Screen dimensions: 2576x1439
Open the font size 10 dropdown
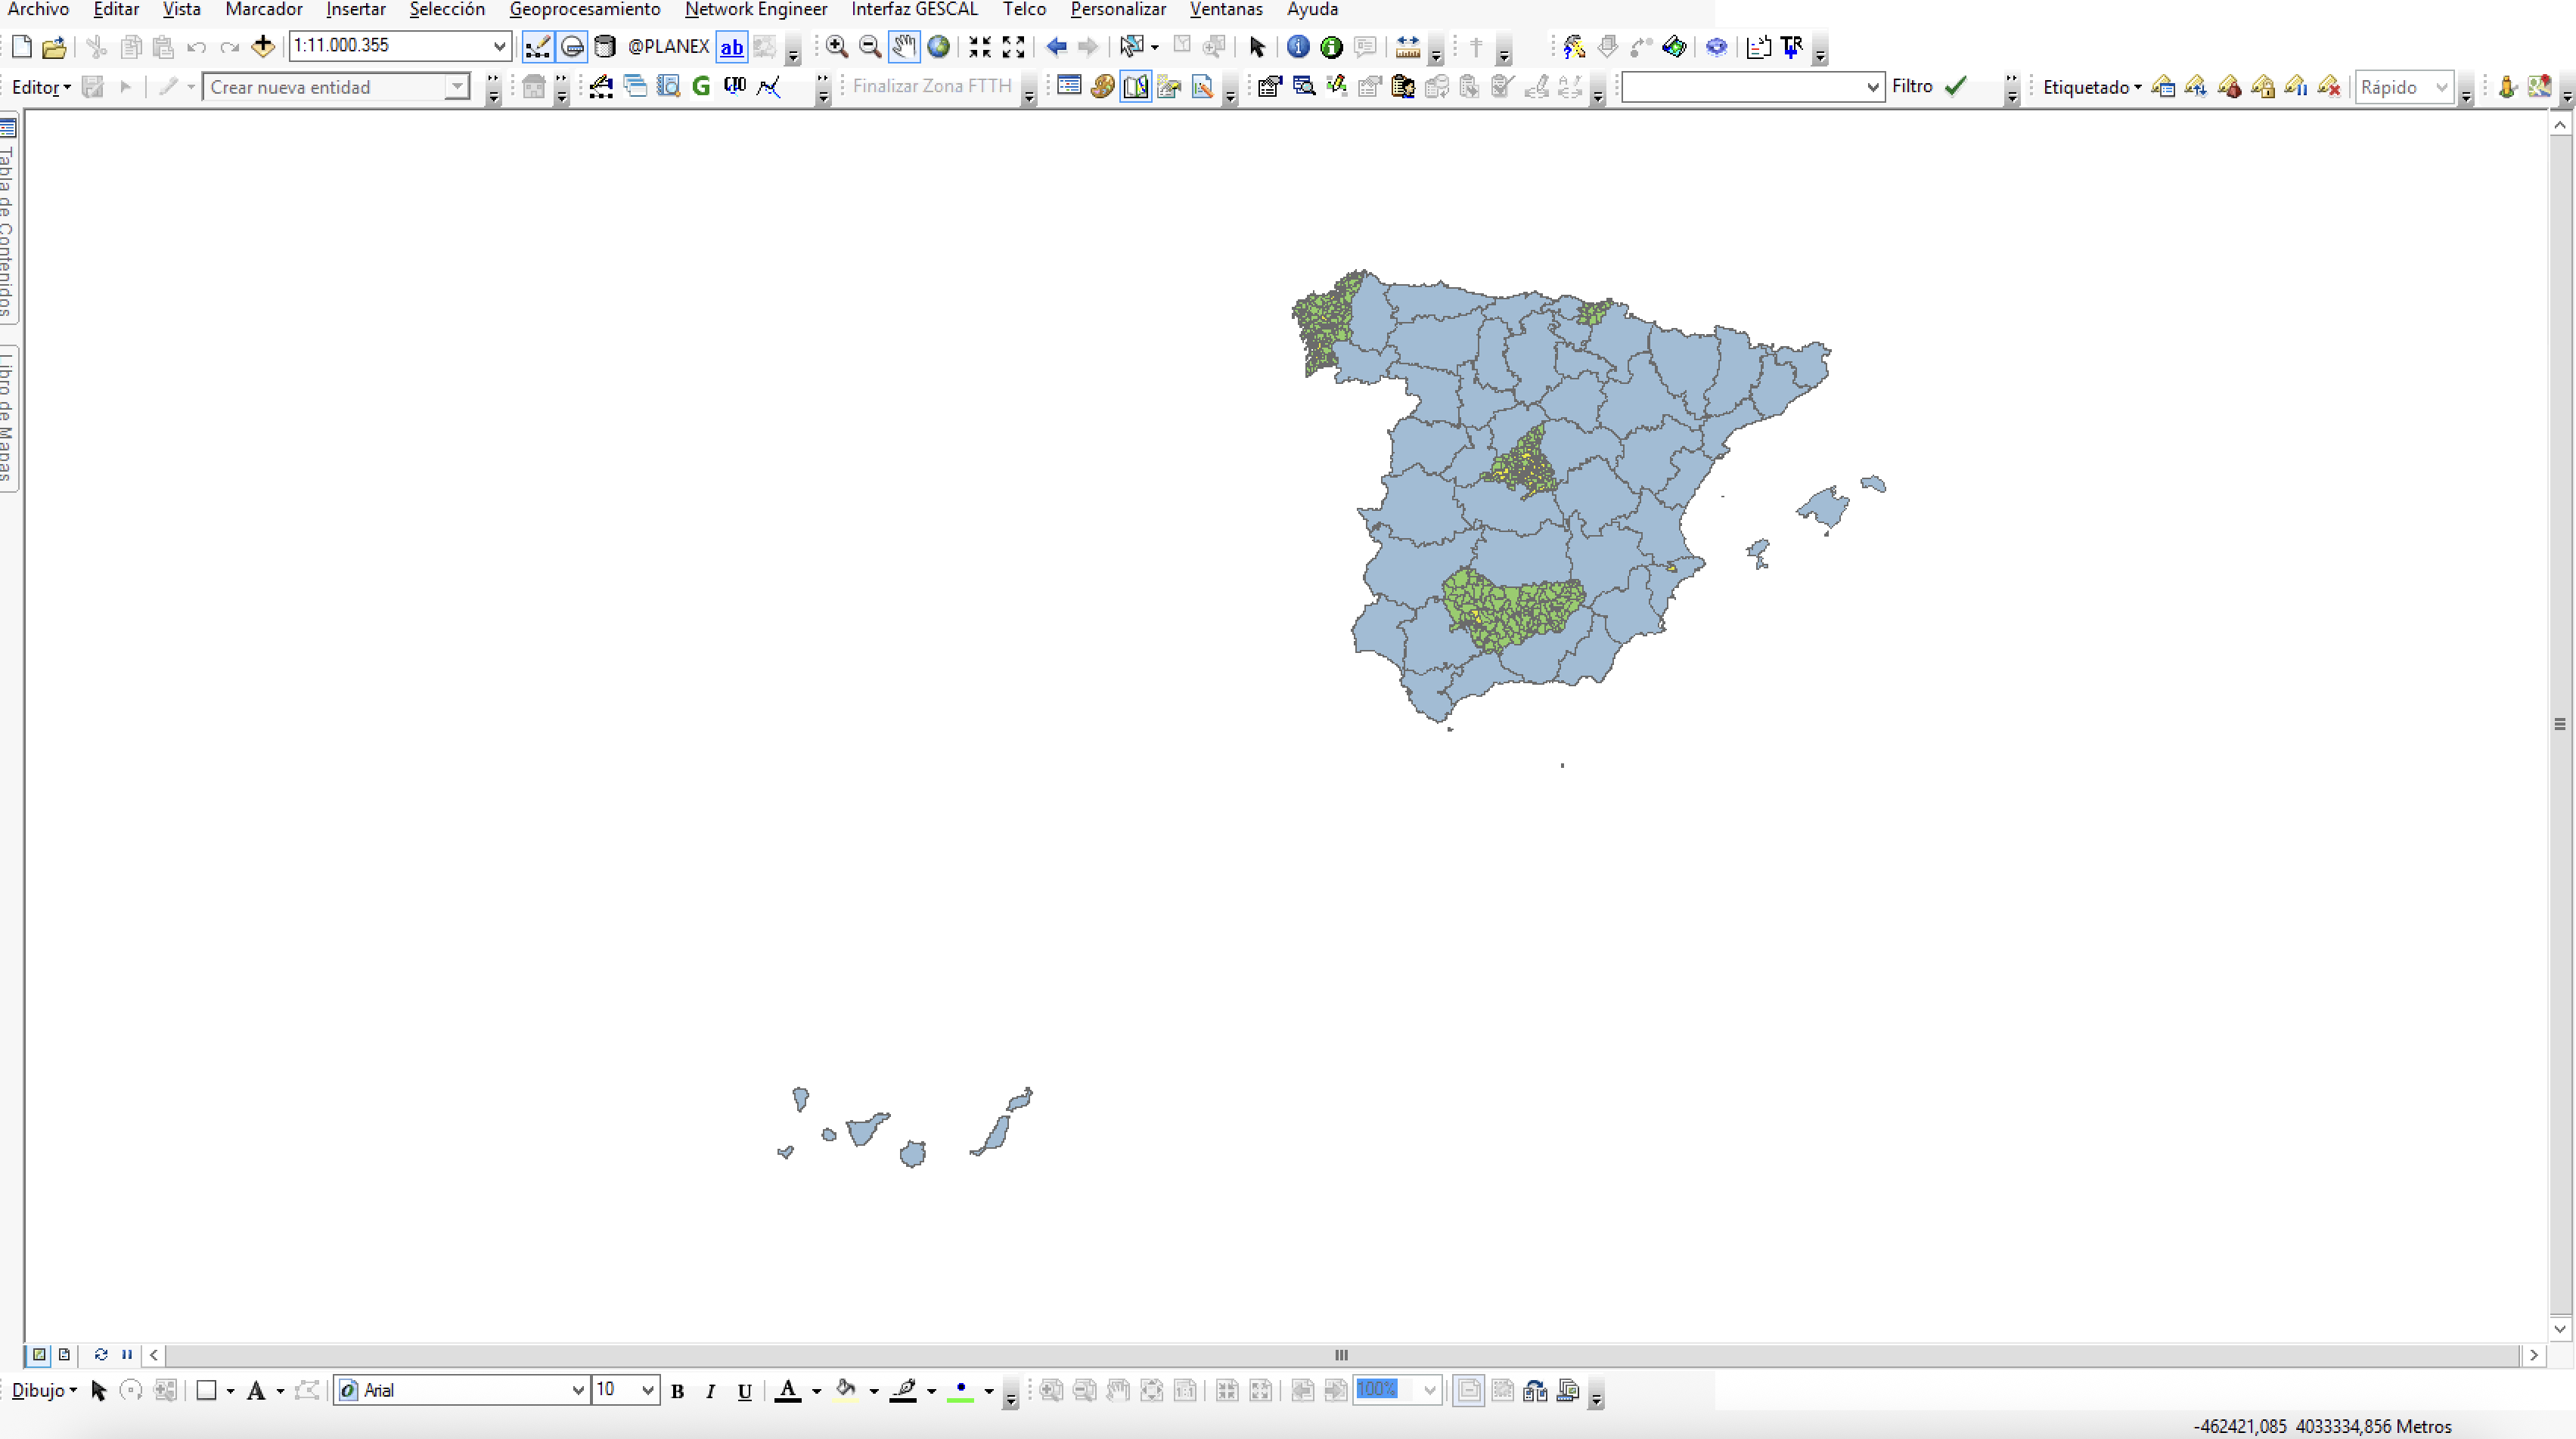click(647, 1390)
